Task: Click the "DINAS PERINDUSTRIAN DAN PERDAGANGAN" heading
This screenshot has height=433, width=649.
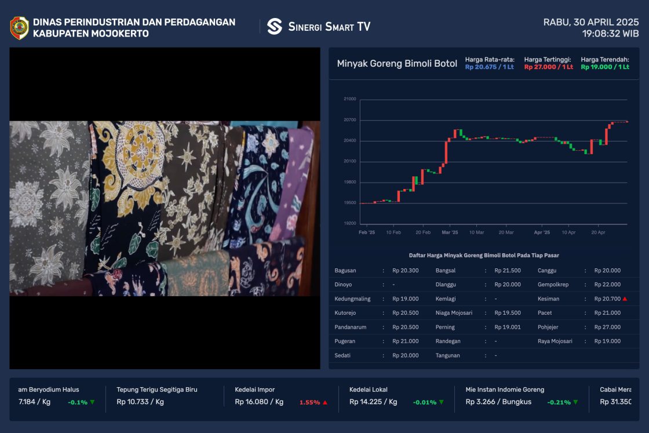Action: click(134, 22)
